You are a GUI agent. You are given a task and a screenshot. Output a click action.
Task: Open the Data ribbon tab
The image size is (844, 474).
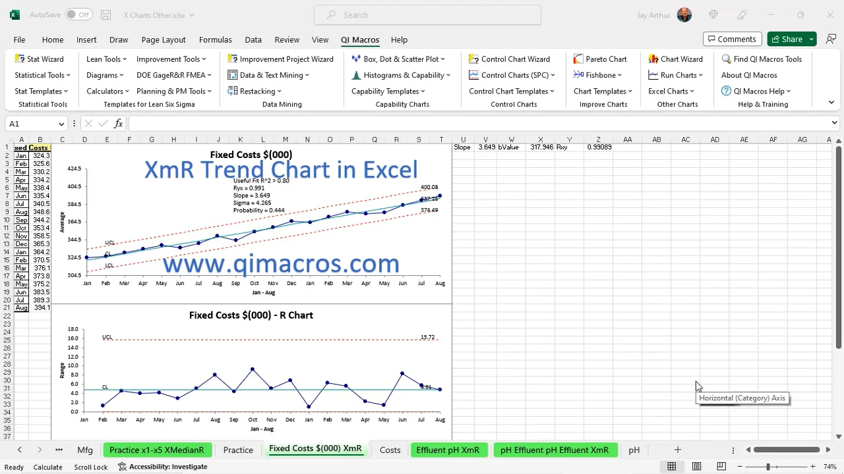coord(253,39)
